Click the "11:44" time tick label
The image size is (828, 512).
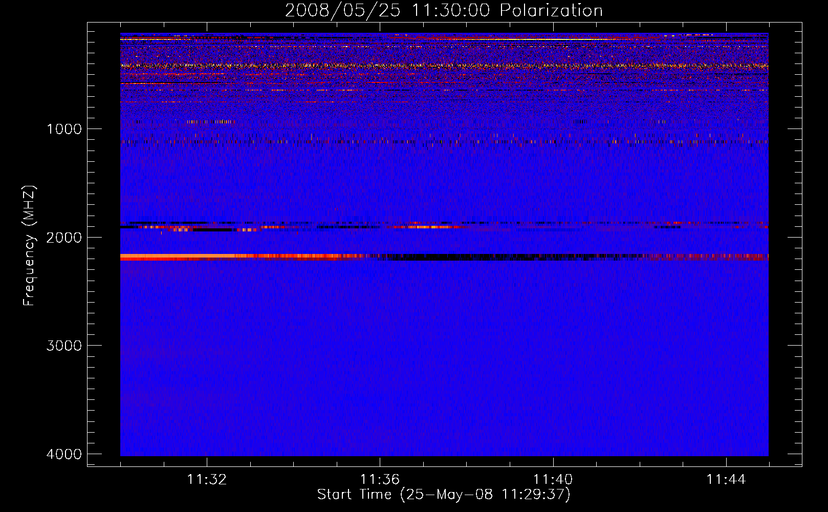(x=726, y=479)
